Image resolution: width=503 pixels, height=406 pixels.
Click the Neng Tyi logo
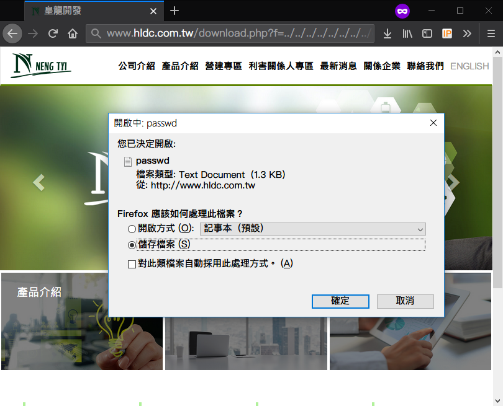click(41, 65)
